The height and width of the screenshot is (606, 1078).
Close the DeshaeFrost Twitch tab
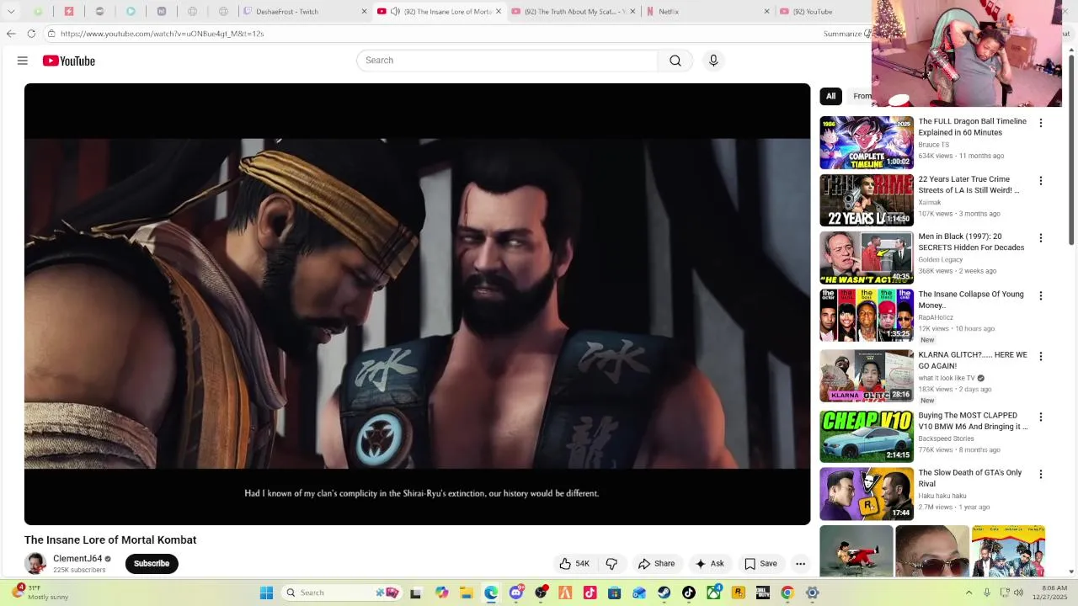364,12
